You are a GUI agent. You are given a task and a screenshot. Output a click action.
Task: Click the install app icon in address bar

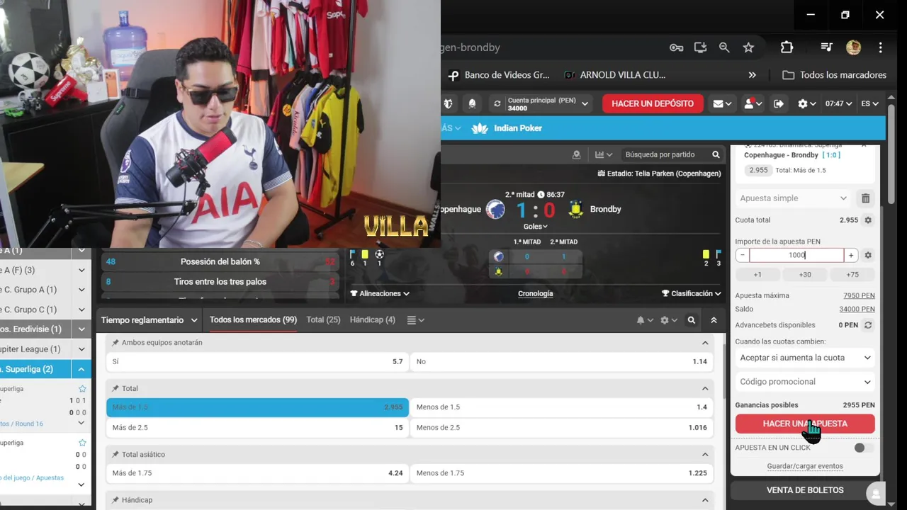tap(700, 47)
